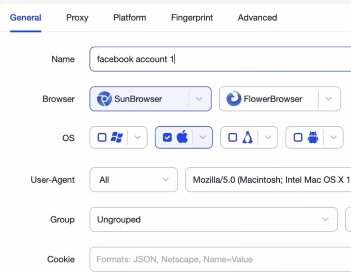Go to the Advanced tab
The image size is (351, 272).
coord(257,18)
